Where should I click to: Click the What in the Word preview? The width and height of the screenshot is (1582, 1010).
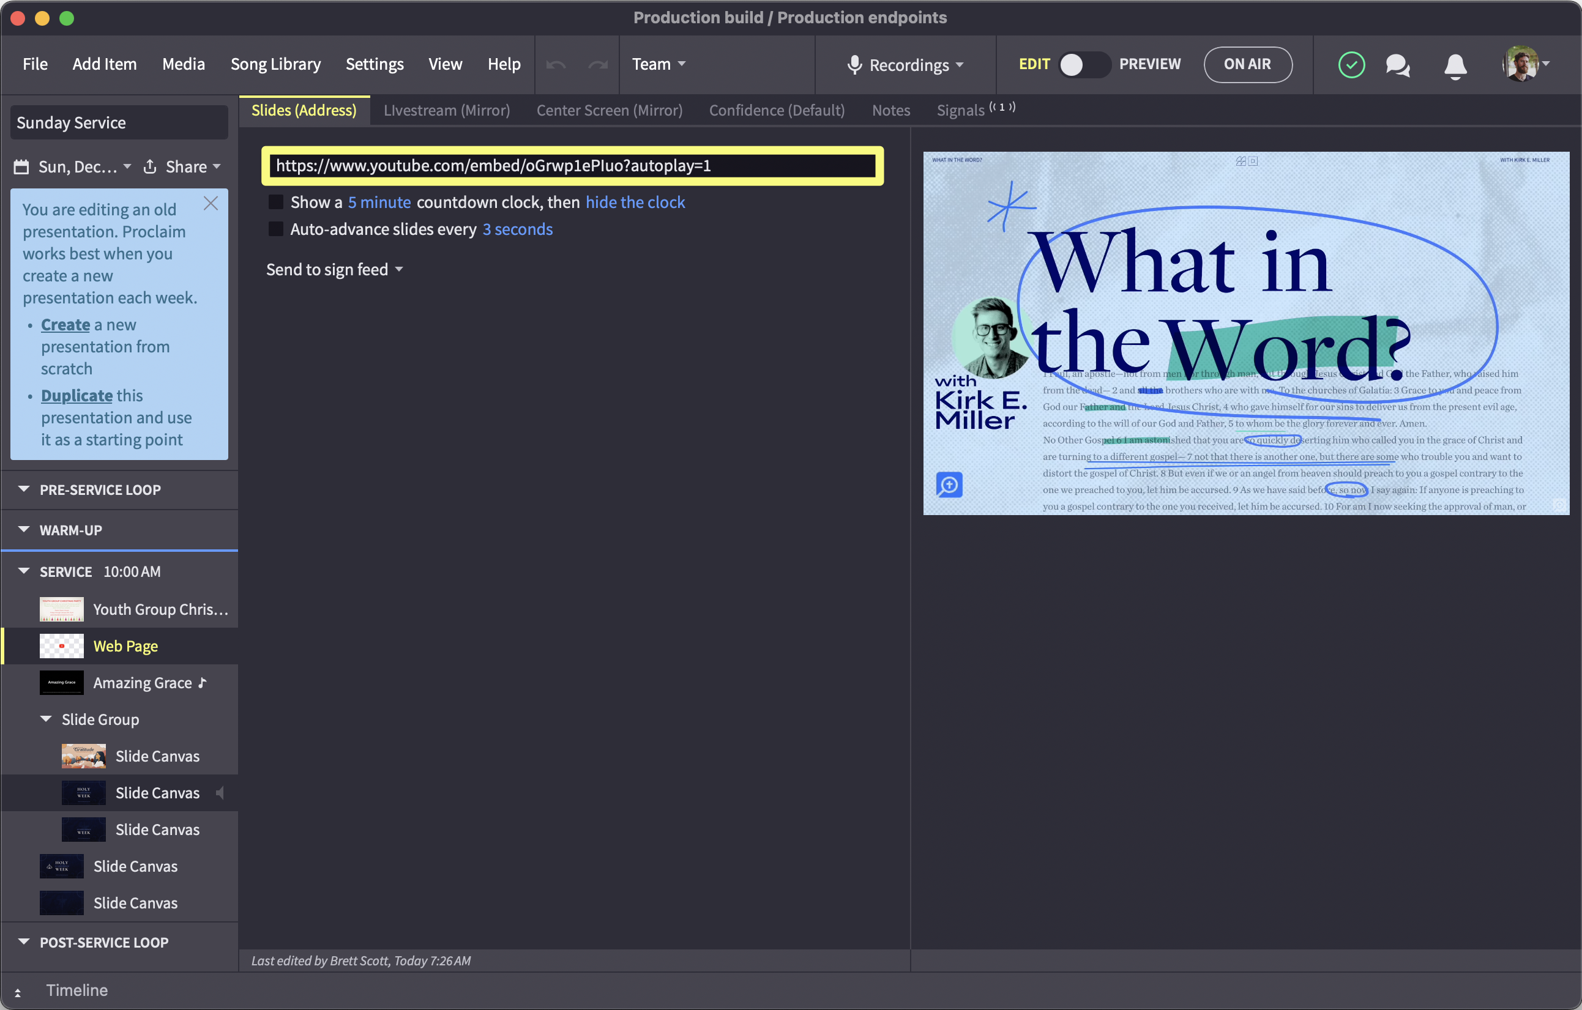(x=1245, y=333)
